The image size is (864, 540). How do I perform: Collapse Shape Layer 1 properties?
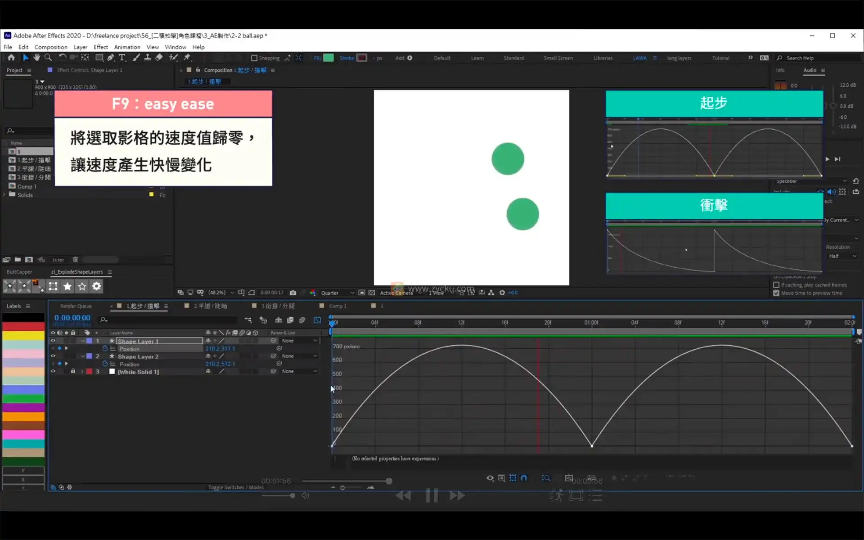pyautogui.click(x=83, y=341)
